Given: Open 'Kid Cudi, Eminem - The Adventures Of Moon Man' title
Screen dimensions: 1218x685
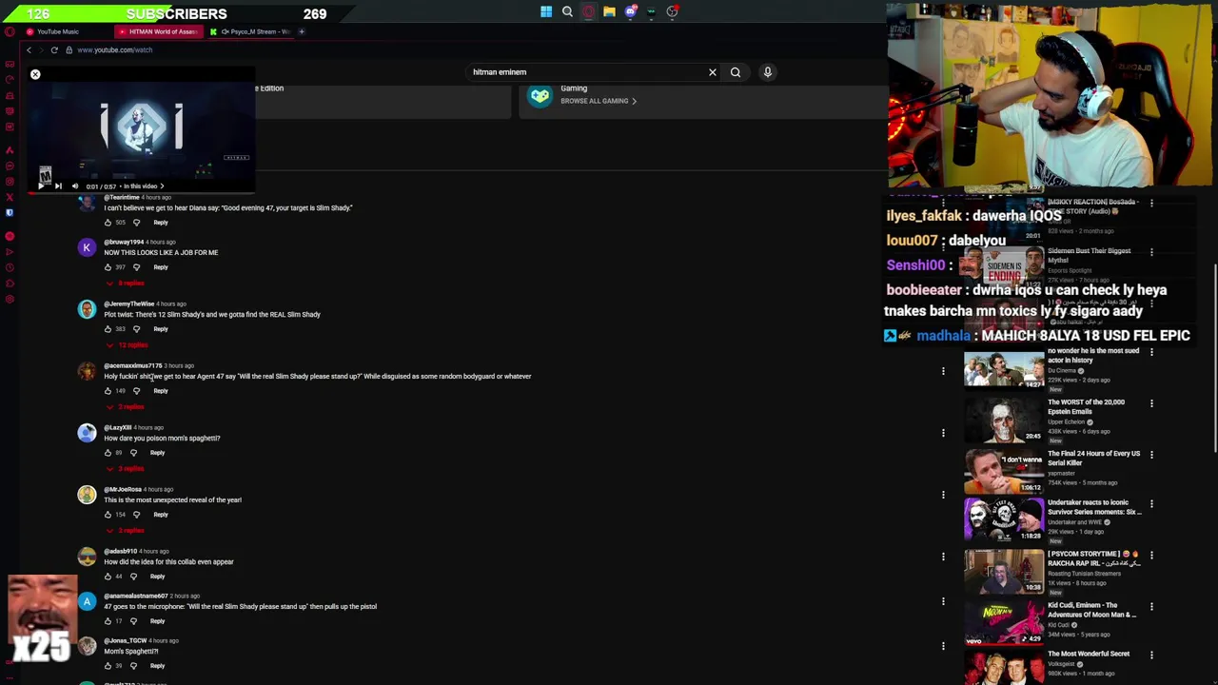Looking at the screenshot, I should coord(1092,610).
